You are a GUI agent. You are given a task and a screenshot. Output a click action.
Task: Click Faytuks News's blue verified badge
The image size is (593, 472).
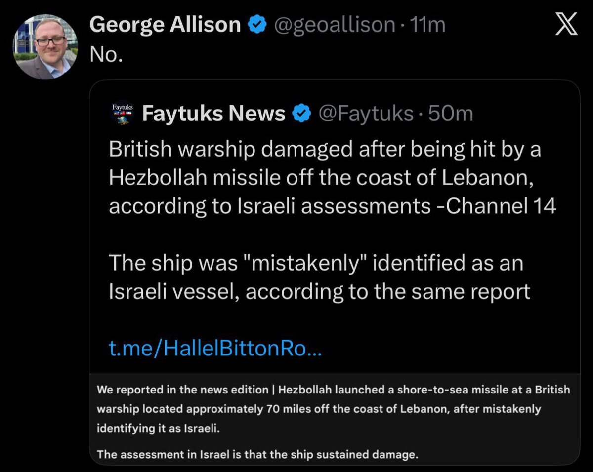point(301,115)
